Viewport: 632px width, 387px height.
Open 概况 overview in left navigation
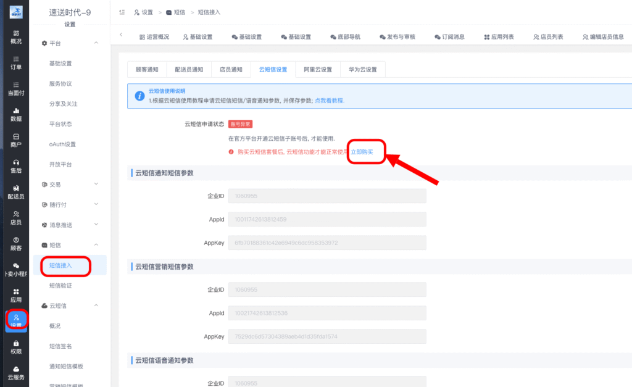click(x=16, y=37)
